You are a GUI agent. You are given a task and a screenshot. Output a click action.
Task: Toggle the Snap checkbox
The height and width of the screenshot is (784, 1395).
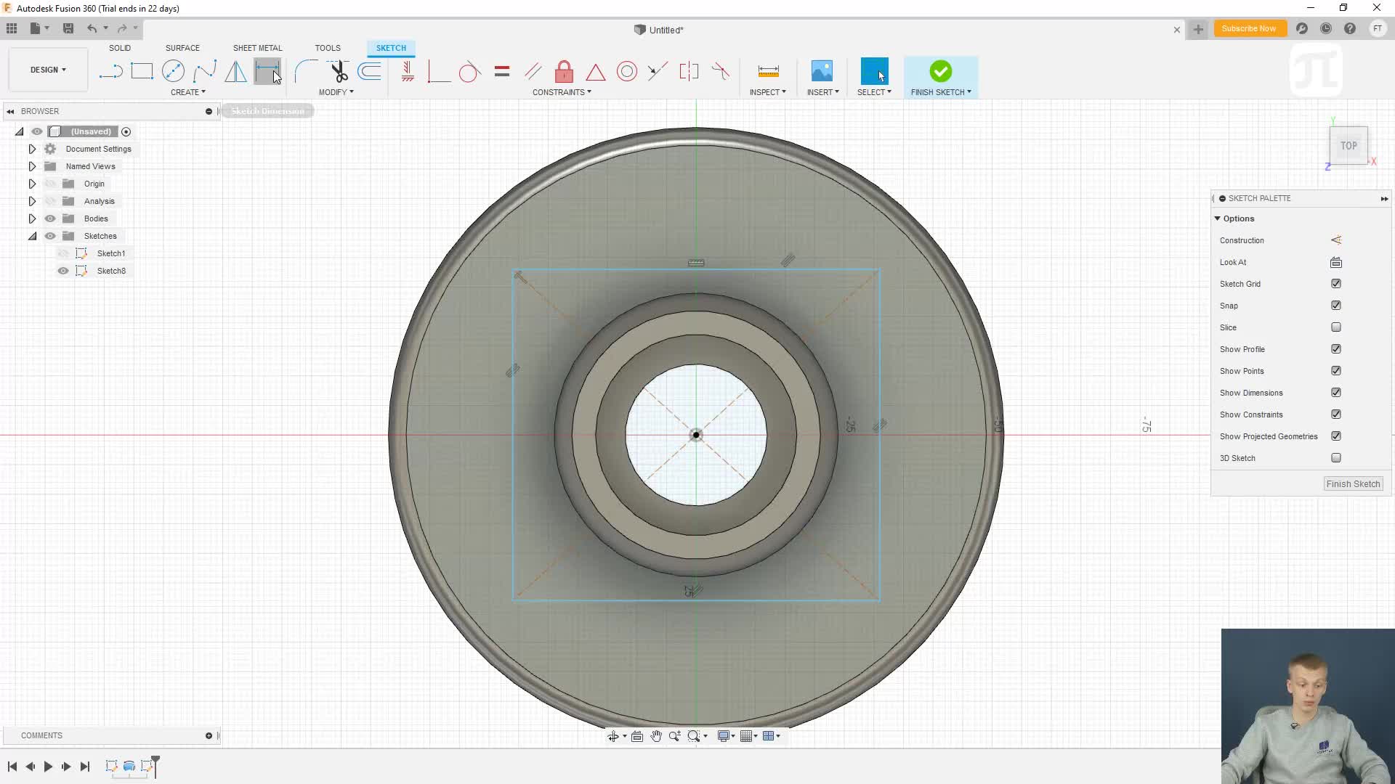(1336, 306)
